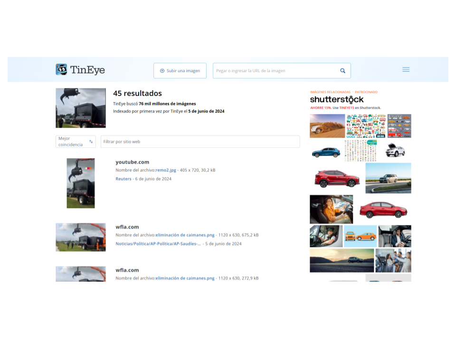This screenshot has height=342, width=456.
Task: Open eliminación de caimanes.png 272,9 kB link
Action: [185, 278]
